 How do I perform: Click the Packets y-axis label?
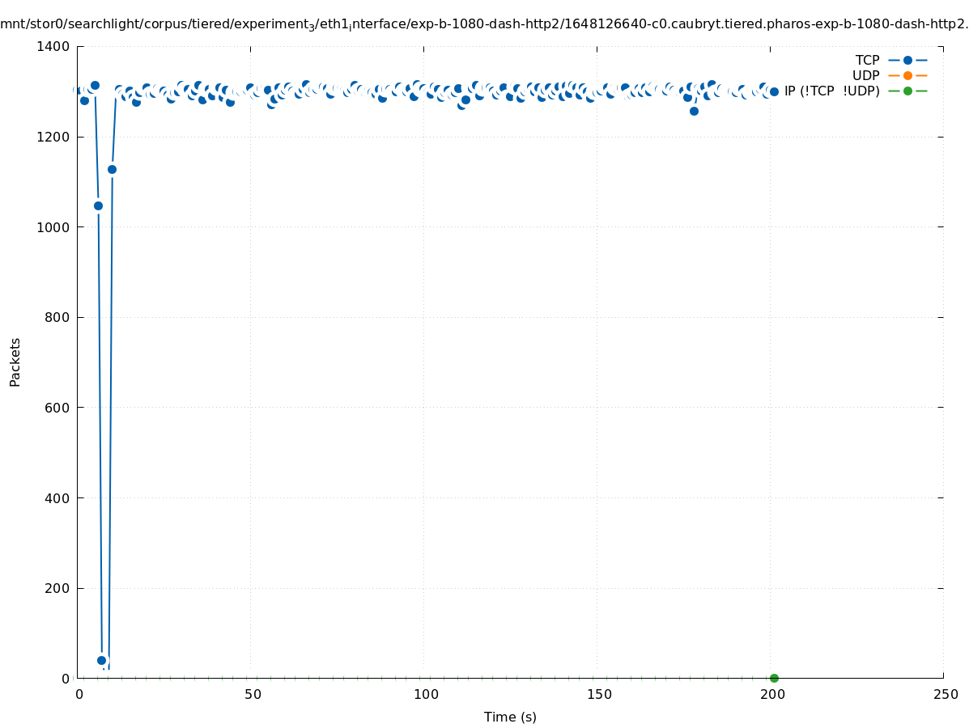(x=15, y=362)
